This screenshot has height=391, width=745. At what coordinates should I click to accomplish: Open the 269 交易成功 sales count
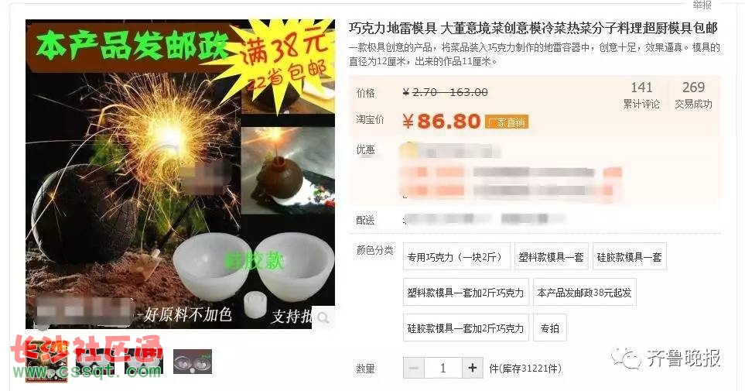pyautogui.click(x=693, y=94)
